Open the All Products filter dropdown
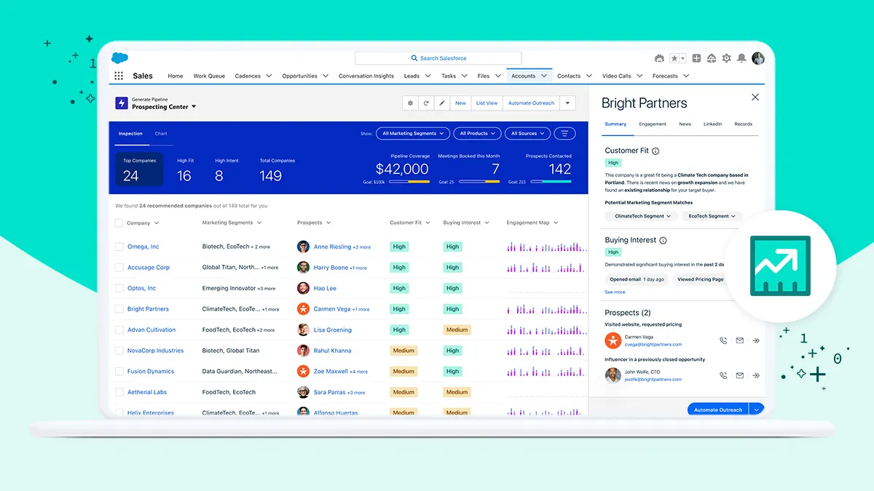Image resolution: width=874 pixels, height=491 pixels. [x=476, y=133]
